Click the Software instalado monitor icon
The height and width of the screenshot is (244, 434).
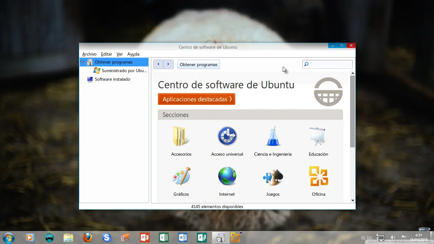[x=90, y=79]
